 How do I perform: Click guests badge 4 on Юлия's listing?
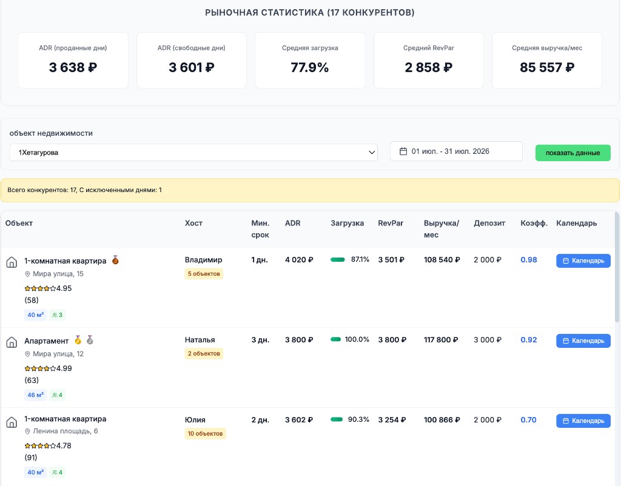(x=58, y=472)
